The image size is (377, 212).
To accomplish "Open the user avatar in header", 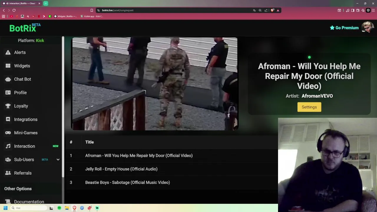I will pos(368,27).
